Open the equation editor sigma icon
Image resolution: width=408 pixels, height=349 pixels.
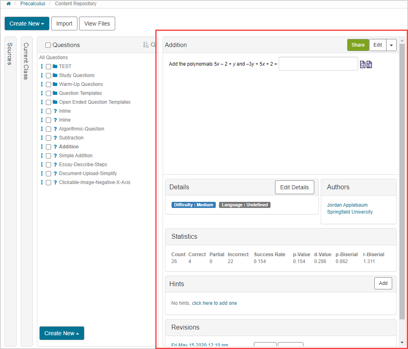point(369,64)
